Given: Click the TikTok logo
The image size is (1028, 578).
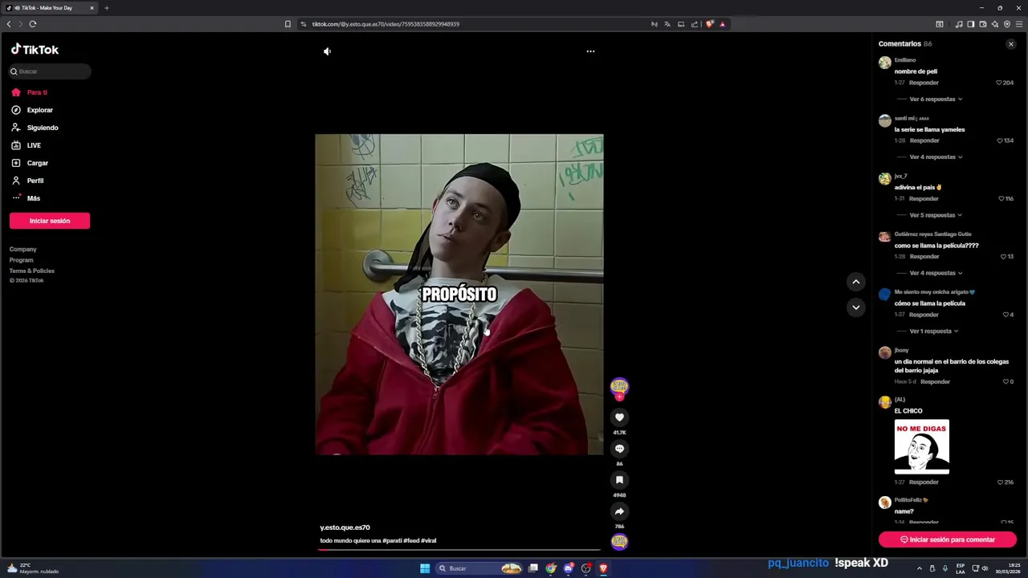Looking at the screenshot, I should [35, 50].
